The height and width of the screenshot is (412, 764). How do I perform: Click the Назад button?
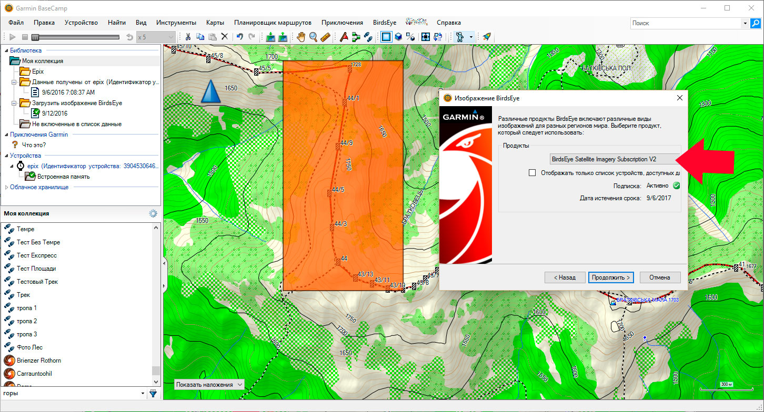564,277
